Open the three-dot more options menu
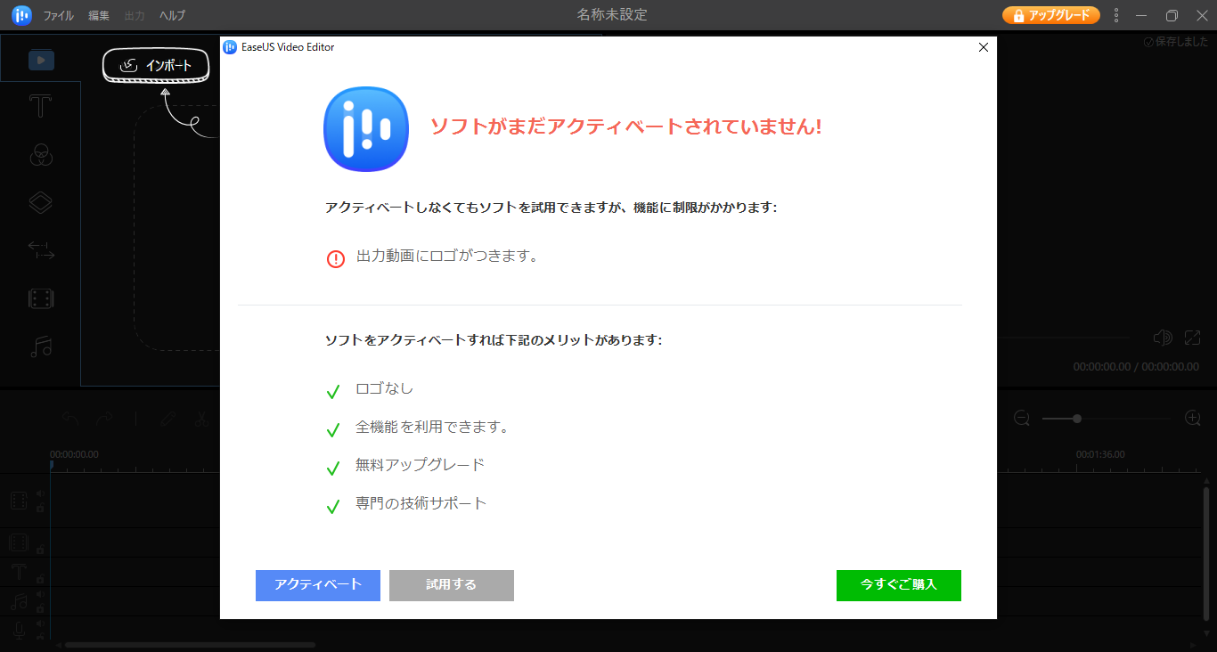 [x=1116, y=15]
